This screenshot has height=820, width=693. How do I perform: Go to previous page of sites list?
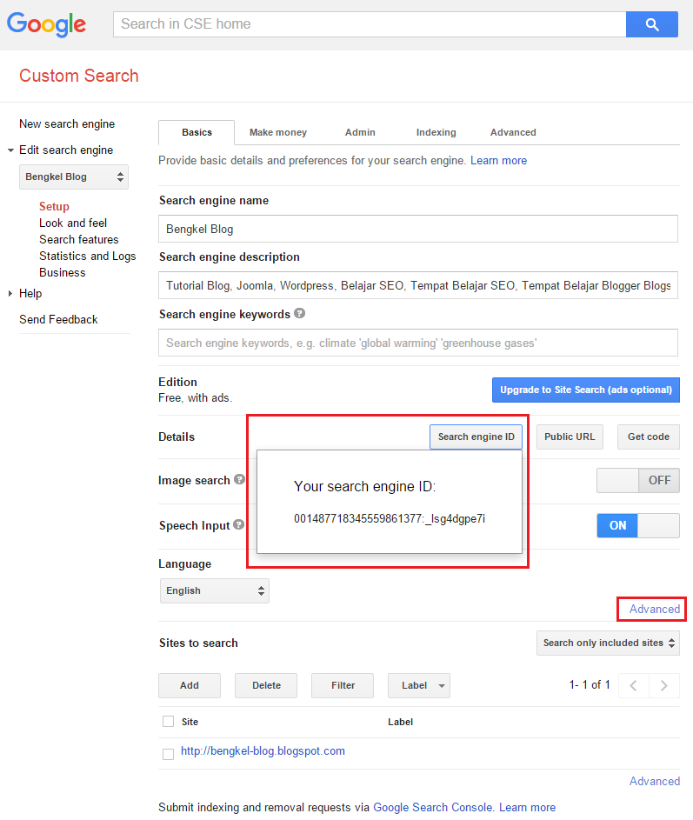click(x=633, y=685)
